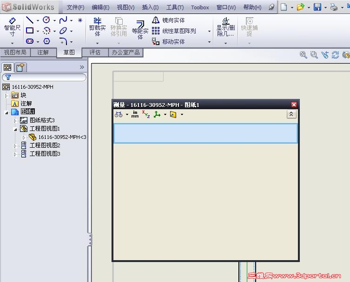Select the Circle sketch tool
Image resolution: width=350 pixels, height=282 pixels.
[x=46, y=20]
